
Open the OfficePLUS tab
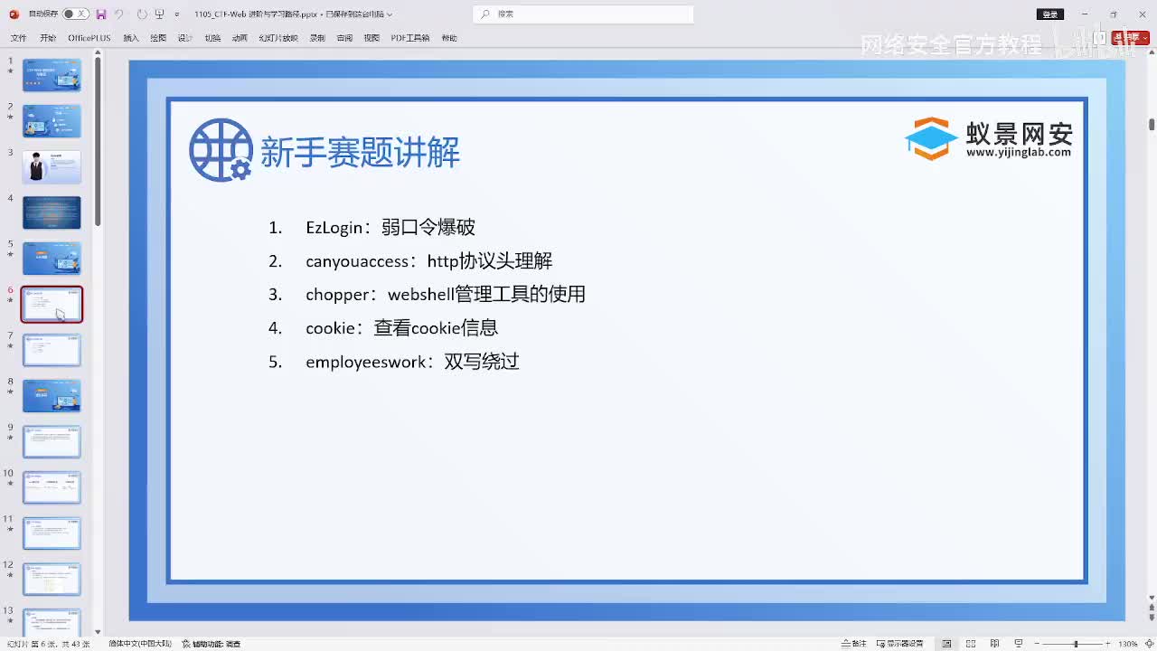point(89,38)
